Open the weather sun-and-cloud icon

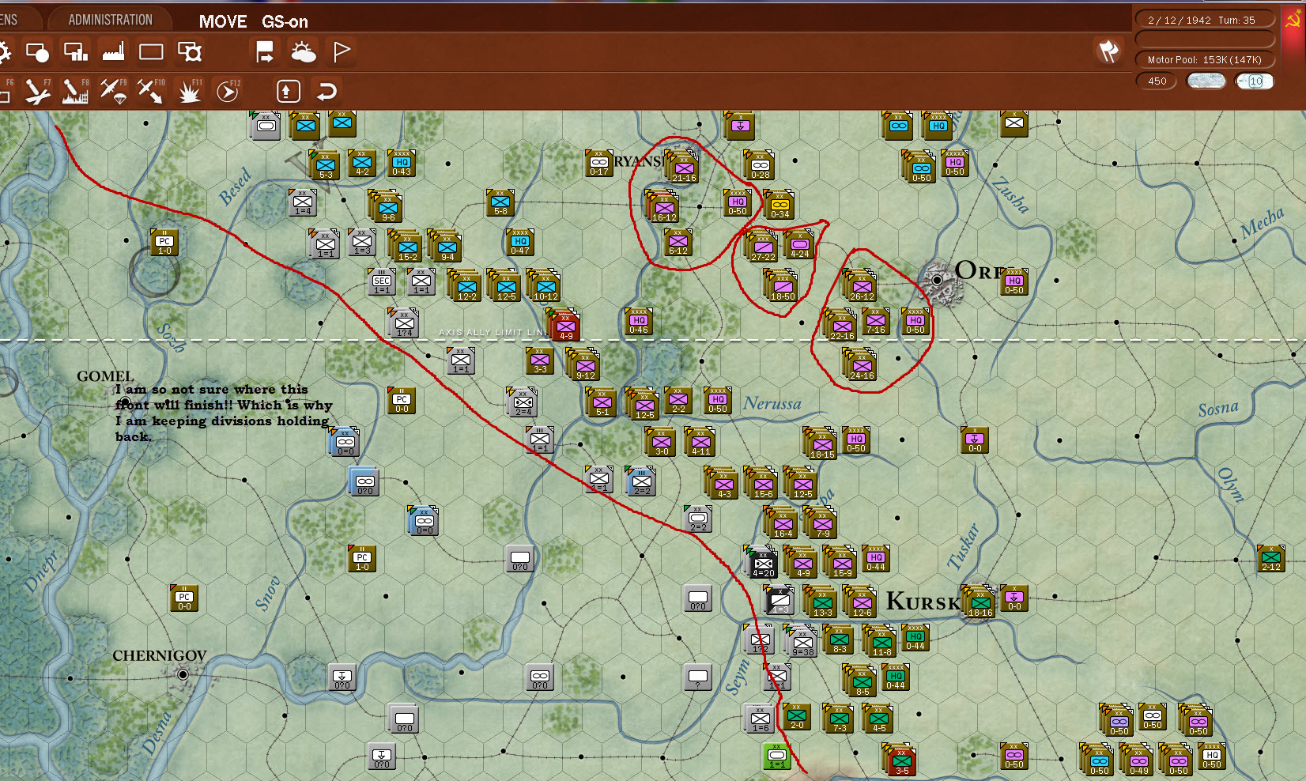point(303,52)
